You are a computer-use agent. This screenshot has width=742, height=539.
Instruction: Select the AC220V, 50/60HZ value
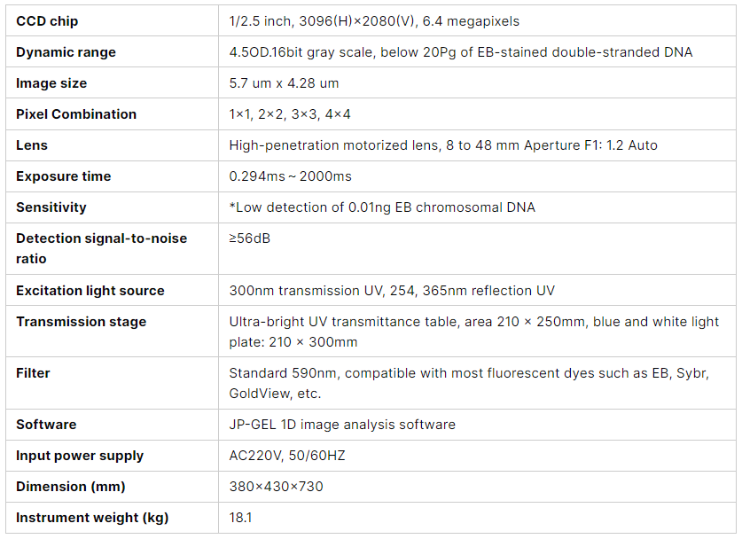tap(287, 456)
